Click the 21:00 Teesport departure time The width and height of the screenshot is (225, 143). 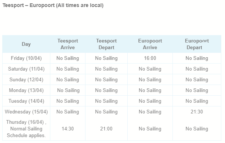coord(106,129)
